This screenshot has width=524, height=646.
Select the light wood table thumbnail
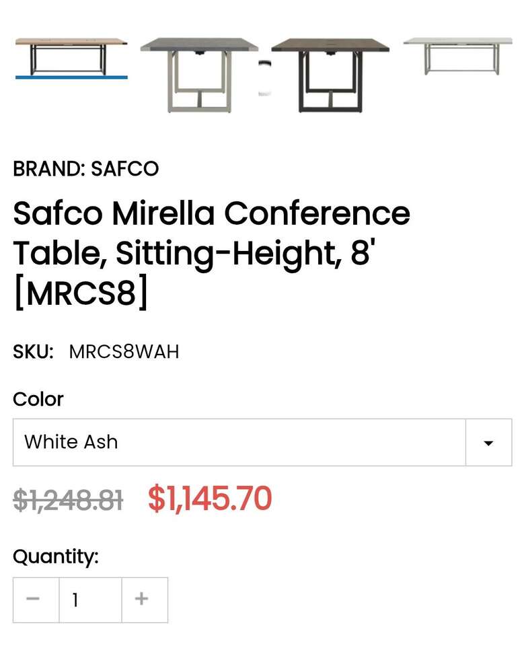coord(71,56)
